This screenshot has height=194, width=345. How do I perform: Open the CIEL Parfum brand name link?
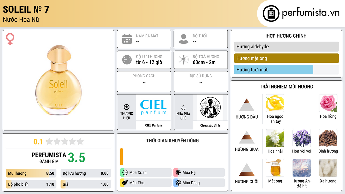point(154,125)
